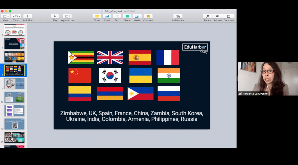Open the View options dropdown

coord(5,16)
